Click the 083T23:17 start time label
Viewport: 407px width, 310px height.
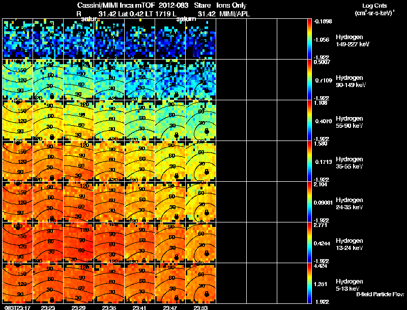(x=17, y=307)
